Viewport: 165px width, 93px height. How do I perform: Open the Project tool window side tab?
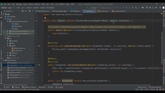(x=1, y=14)
